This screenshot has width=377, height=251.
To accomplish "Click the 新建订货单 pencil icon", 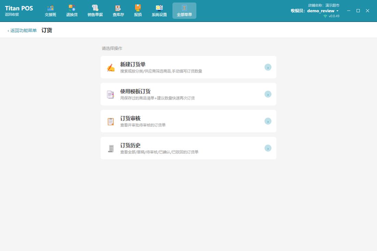I will pyautogui.click(x=111, y=68).
